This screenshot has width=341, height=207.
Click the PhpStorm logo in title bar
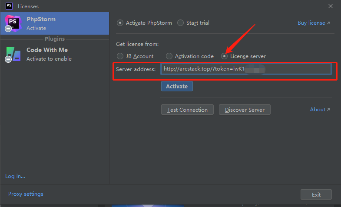pos(9,6)
